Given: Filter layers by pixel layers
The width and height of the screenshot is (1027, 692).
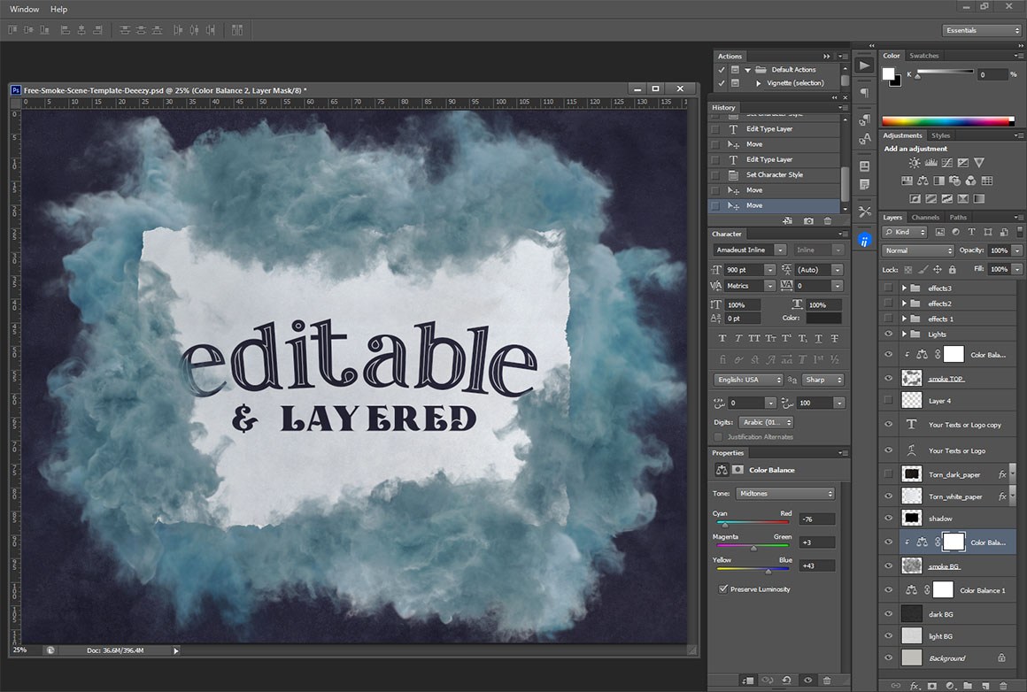Looking at the screenshot, I should point(940,232).
